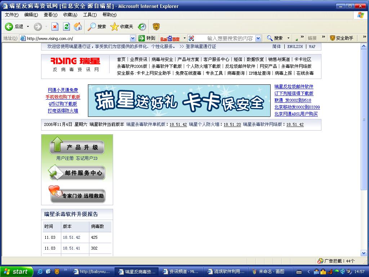
Task: Open the 瑞星反垃圾邮件软件 link on the right
Action: click(294, 87)
